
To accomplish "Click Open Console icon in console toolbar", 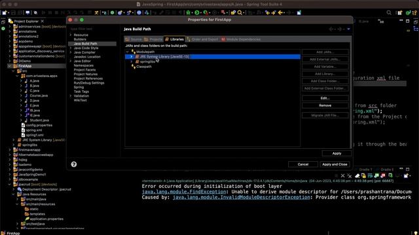I will coord(406,176).
